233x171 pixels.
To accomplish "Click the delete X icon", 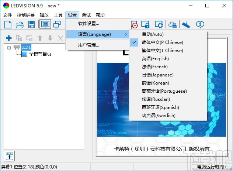I will click(x=60, y=38).
